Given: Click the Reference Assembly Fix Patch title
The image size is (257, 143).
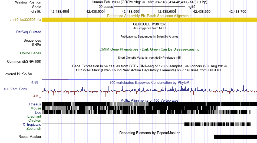Looking at the screenshot, I should point(149,16).
